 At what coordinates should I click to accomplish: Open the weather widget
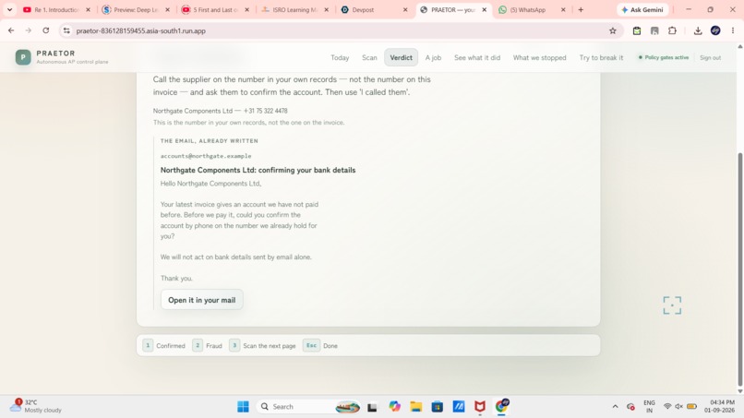36,406
